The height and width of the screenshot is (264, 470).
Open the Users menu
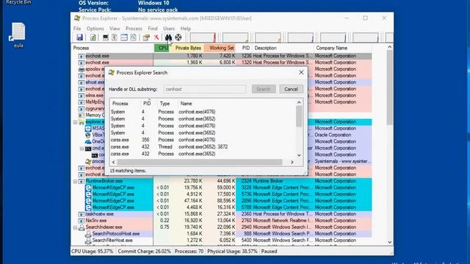[x=169, y=29]
